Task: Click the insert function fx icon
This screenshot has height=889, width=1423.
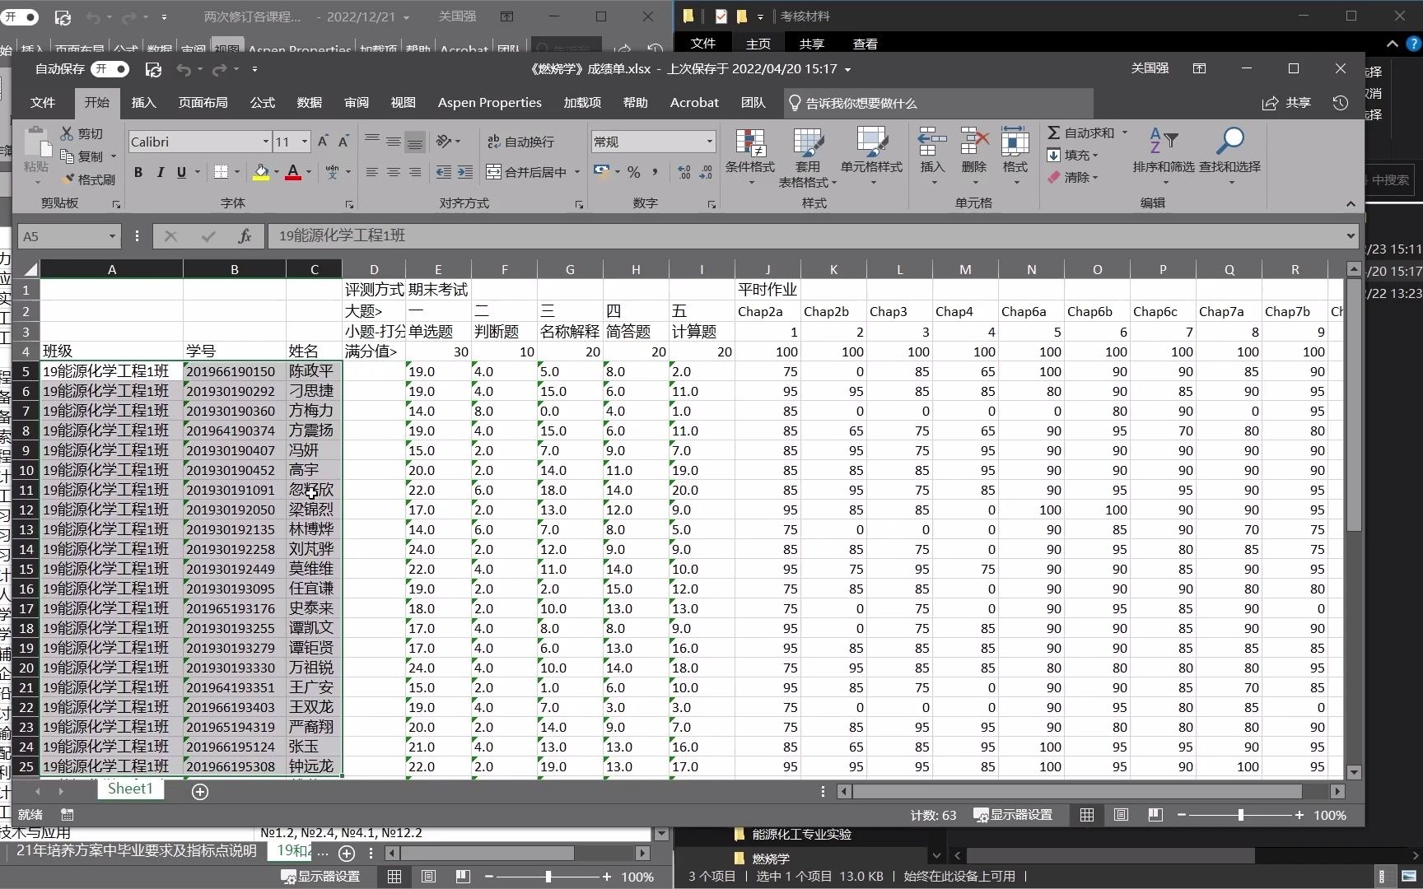Action: (245, 236)
